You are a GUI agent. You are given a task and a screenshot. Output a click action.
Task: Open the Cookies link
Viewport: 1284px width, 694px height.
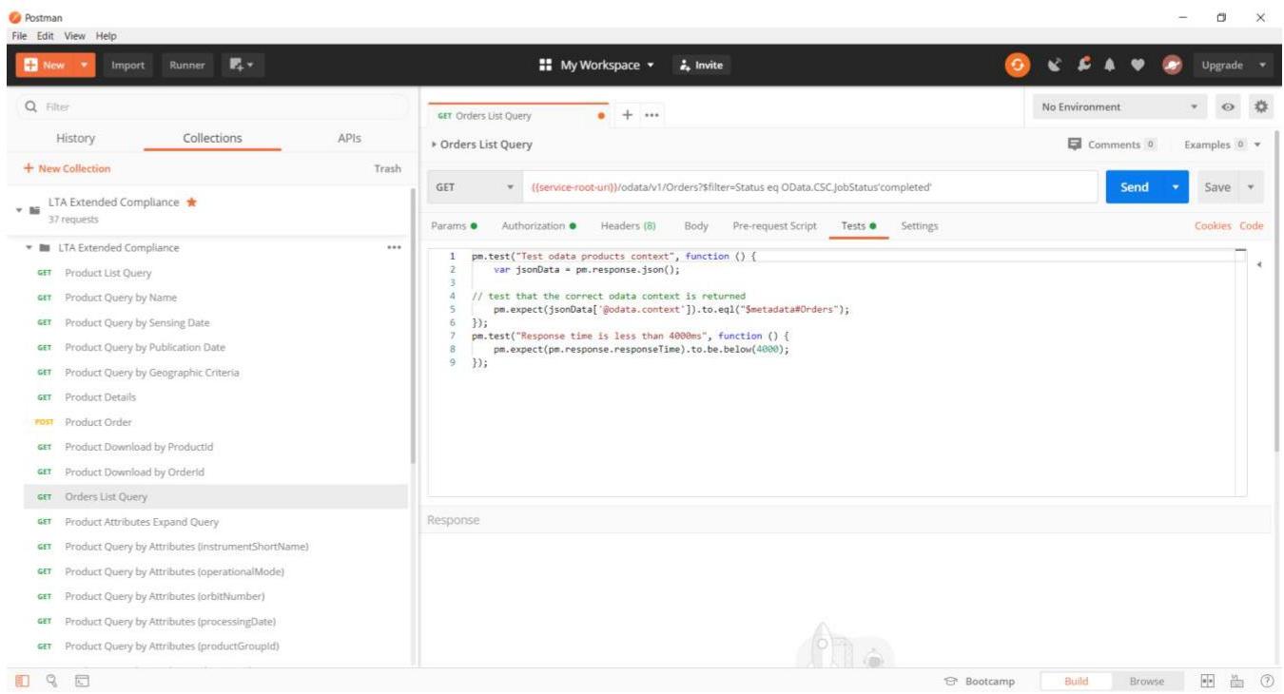coord(1214,226)
